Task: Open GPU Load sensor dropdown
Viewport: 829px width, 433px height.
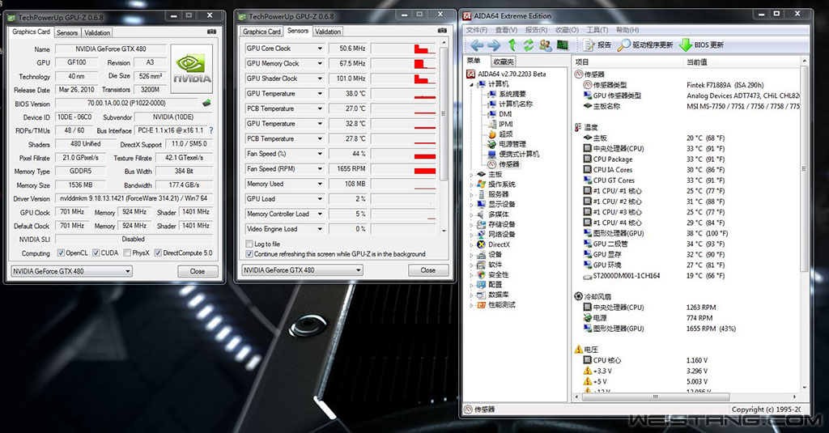Action: point(320,199)
